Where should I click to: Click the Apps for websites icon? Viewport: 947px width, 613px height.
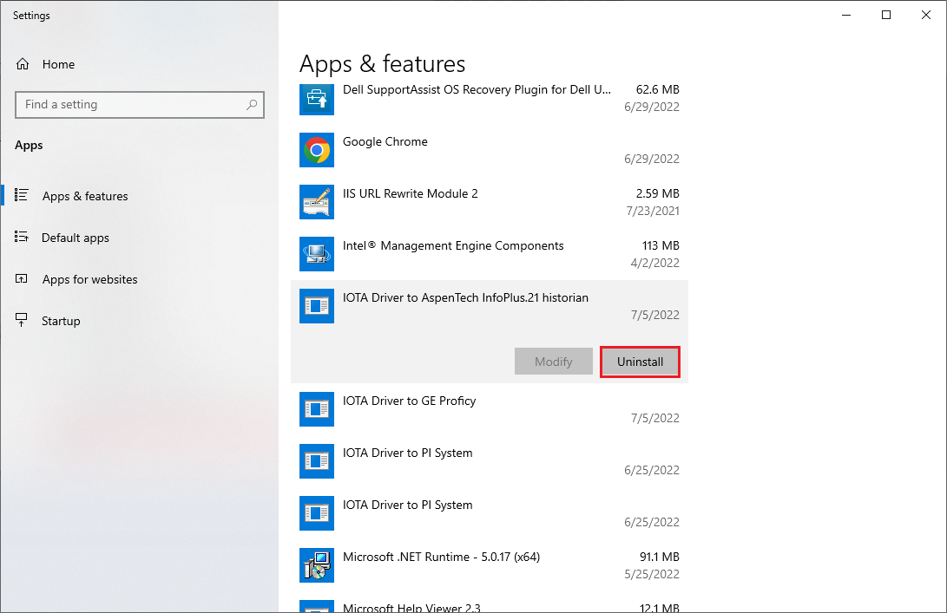point(22,278)
